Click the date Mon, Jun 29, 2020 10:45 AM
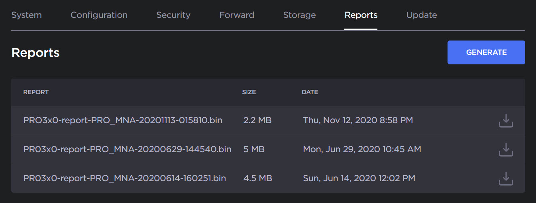Image resolution: width=536 pixels, height=203 pixels. [x=362, y=149]
